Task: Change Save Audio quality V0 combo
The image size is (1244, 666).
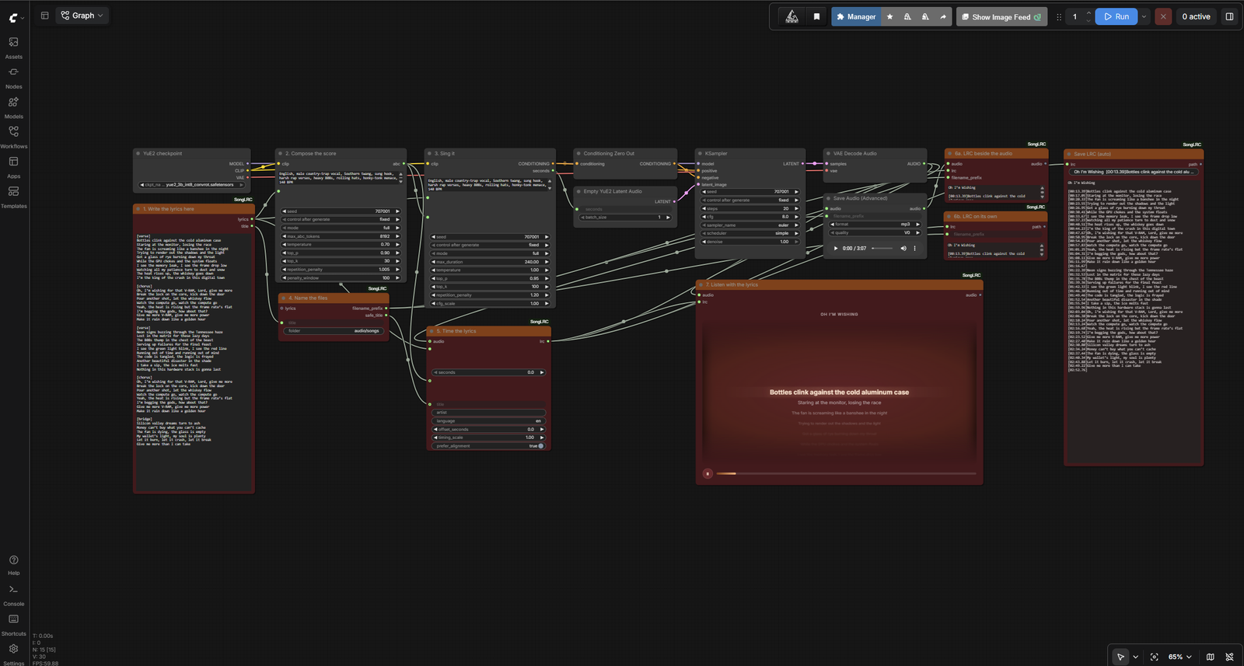Action: pos(876,232)
